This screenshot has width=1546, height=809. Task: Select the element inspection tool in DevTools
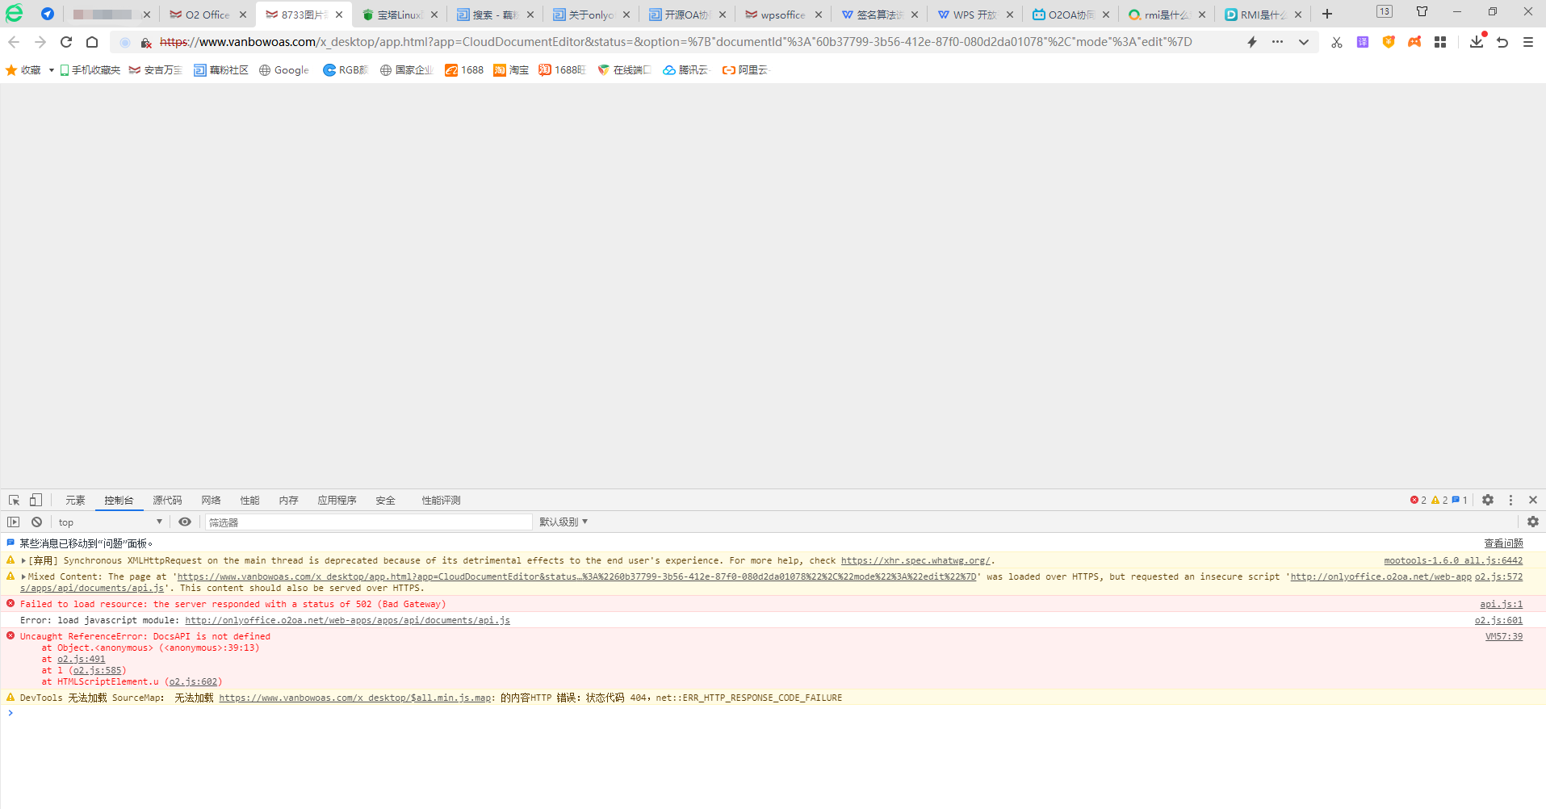[13, 500]
